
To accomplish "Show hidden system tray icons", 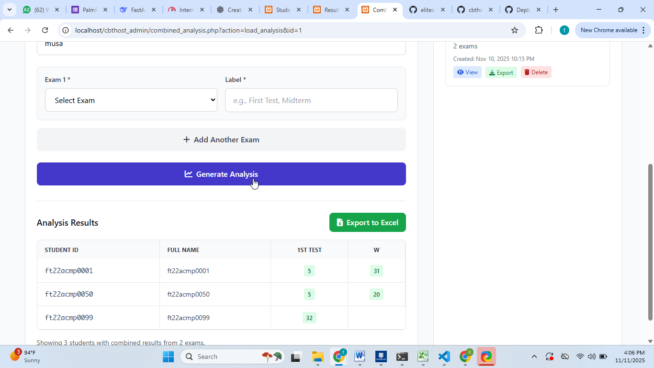I will tap(534, 356).
